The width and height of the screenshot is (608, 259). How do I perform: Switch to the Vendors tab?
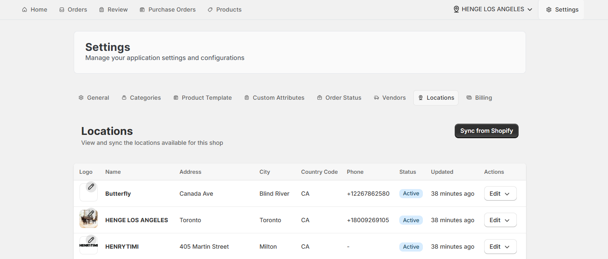pos(390,98)
